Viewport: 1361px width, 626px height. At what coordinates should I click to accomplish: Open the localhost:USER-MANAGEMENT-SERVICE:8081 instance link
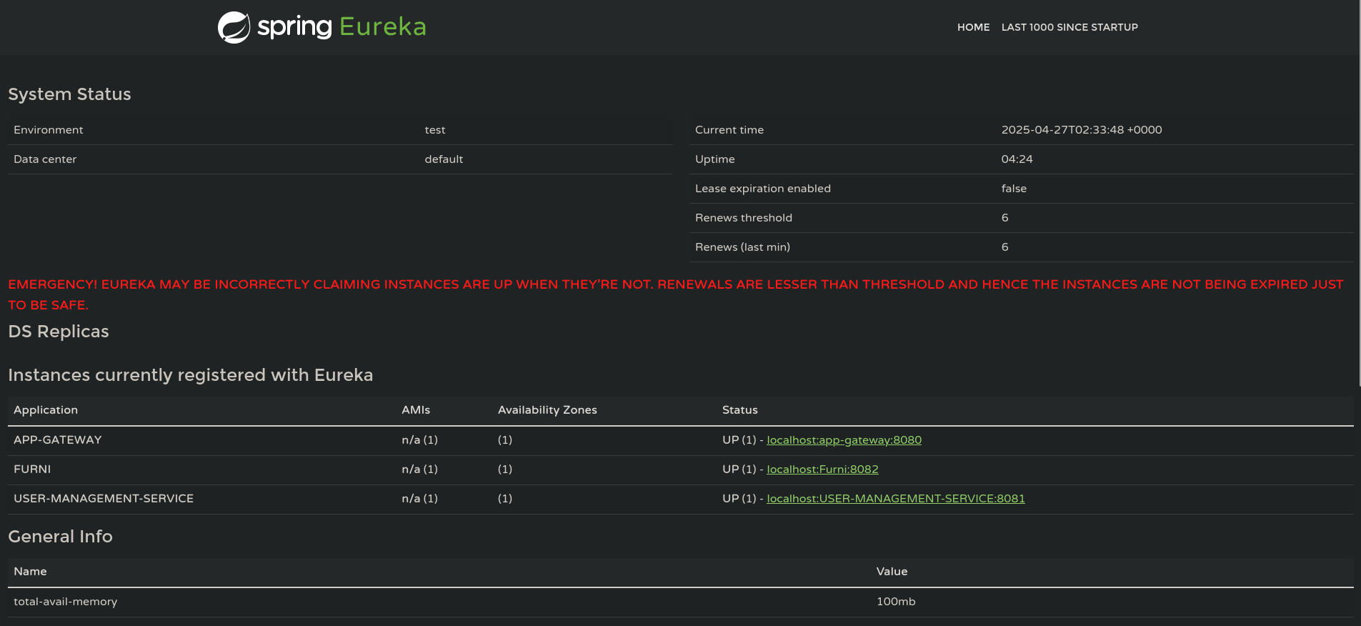pos(895,499)
